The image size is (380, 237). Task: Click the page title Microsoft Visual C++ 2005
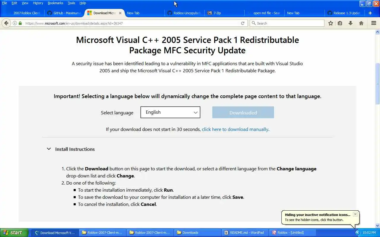(x=187, y=45)
